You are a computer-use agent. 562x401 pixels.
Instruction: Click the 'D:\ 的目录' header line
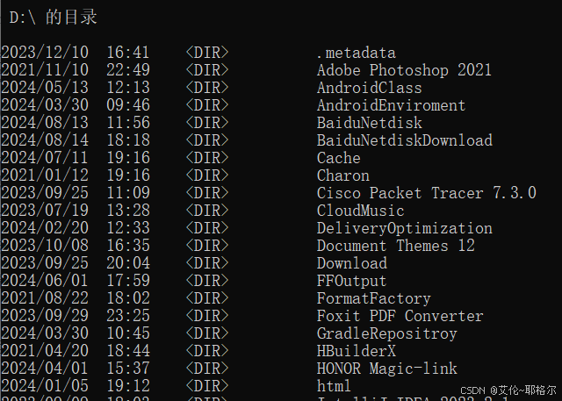(53, 18)
